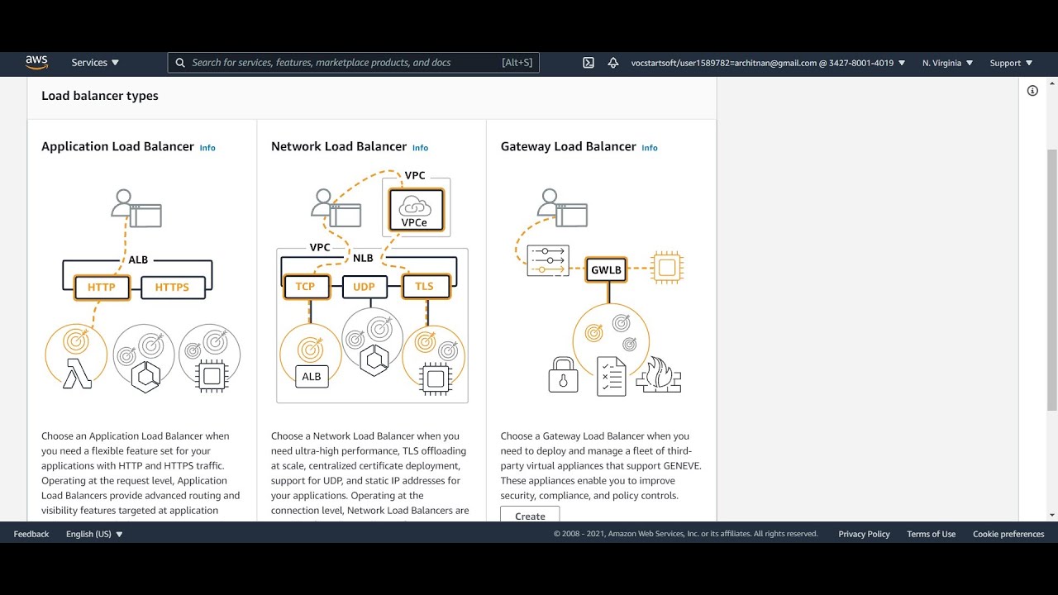Click the HTTP box in ALB diagram
Screen dimensions: 1058x595
[x=102, y=288]
